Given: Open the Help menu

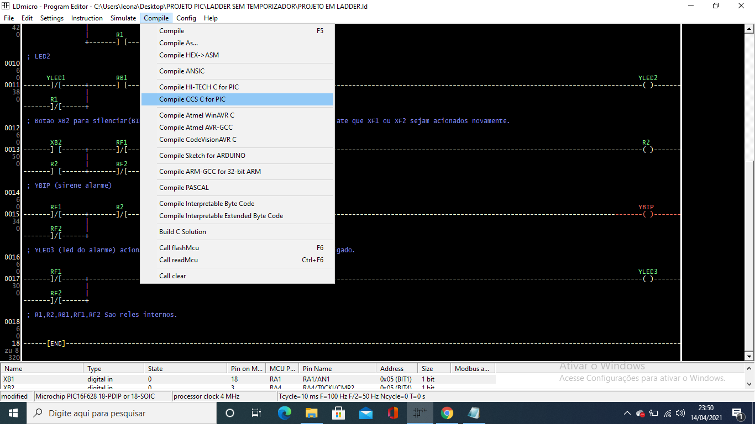Looking at the screenshot, I should (x=211, y=18).
